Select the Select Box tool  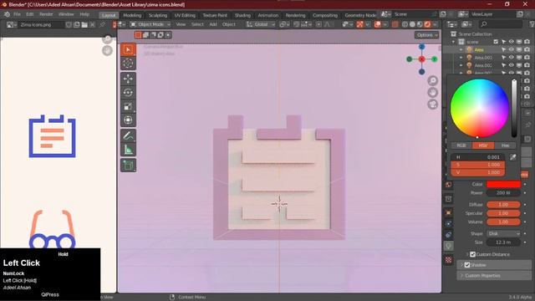[128, 50]
